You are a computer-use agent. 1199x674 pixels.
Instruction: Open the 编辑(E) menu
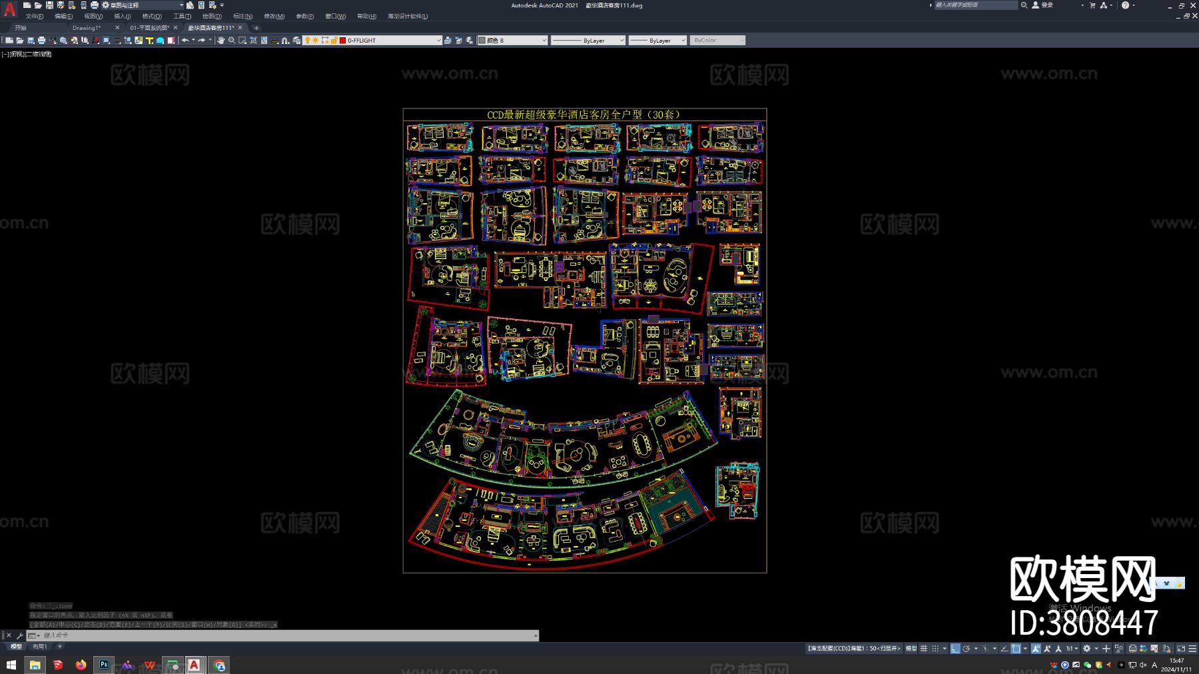point(64,16)
